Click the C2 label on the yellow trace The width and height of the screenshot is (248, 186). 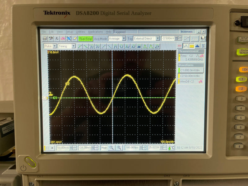pos(68,84)
